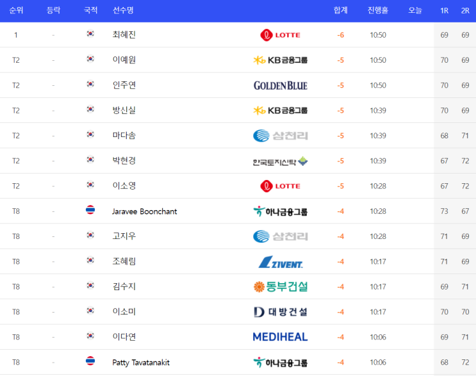Click the 10:39 tee time for 방신실

378,110
